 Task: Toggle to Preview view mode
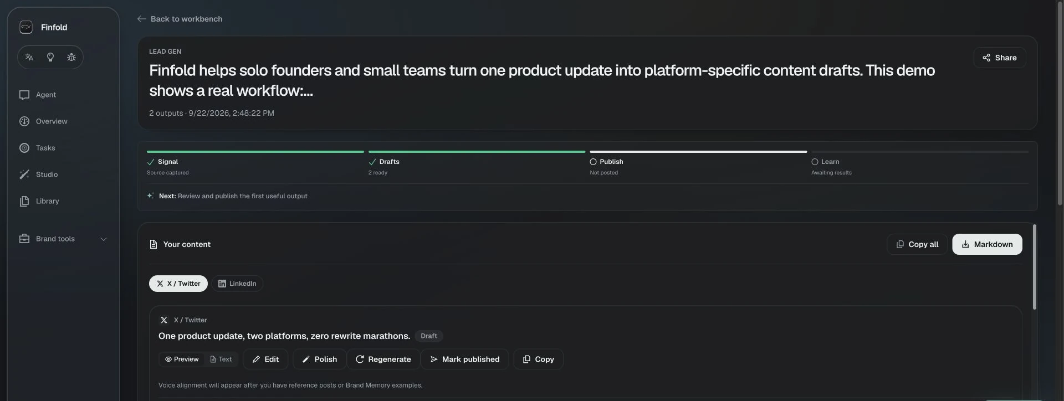pos(182,359)
